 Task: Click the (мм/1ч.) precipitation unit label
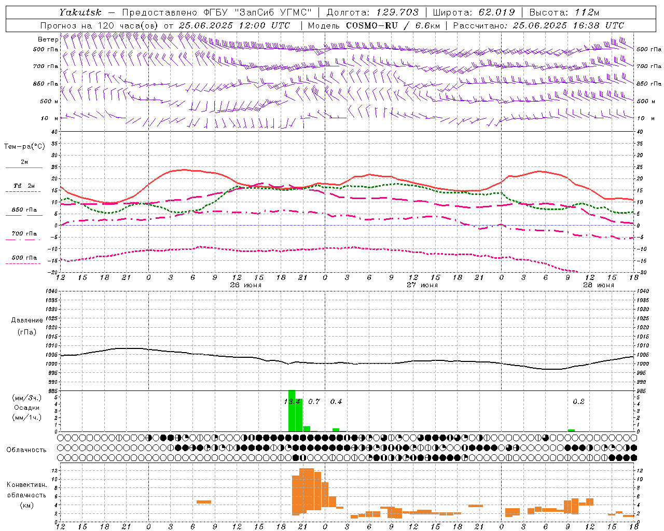coord(27,417)
